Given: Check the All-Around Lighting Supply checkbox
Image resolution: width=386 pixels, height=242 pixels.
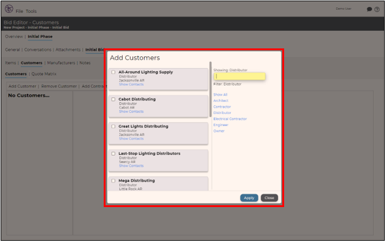Looking at the screenshot, I should click(x=114, y=72).
